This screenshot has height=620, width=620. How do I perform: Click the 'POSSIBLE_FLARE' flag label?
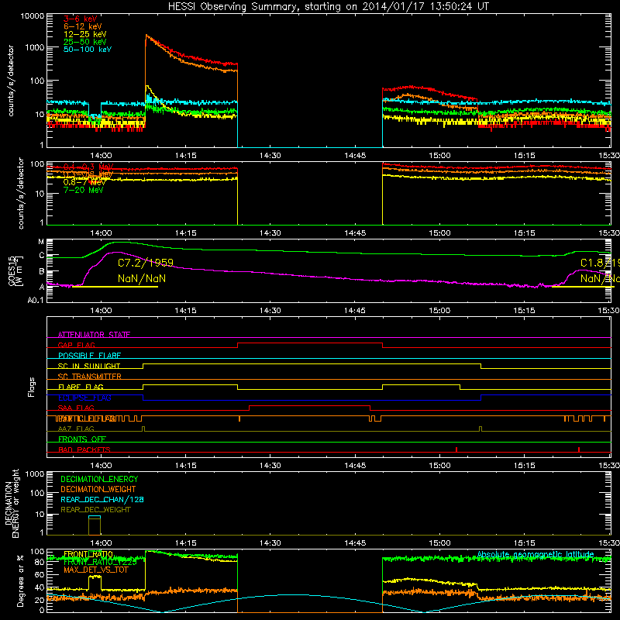click(x=89, y=356)
